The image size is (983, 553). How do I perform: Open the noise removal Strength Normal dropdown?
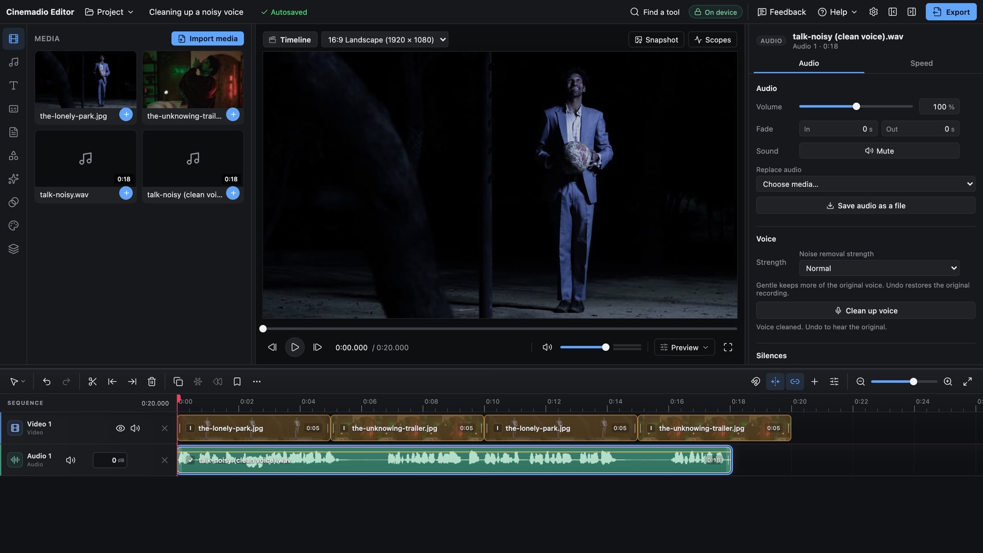click(879, 268)
